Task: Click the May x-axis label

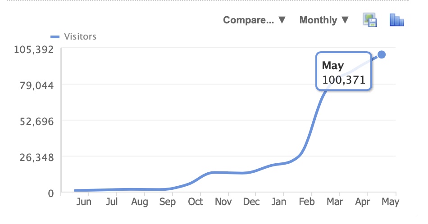Action: point(390,202)
